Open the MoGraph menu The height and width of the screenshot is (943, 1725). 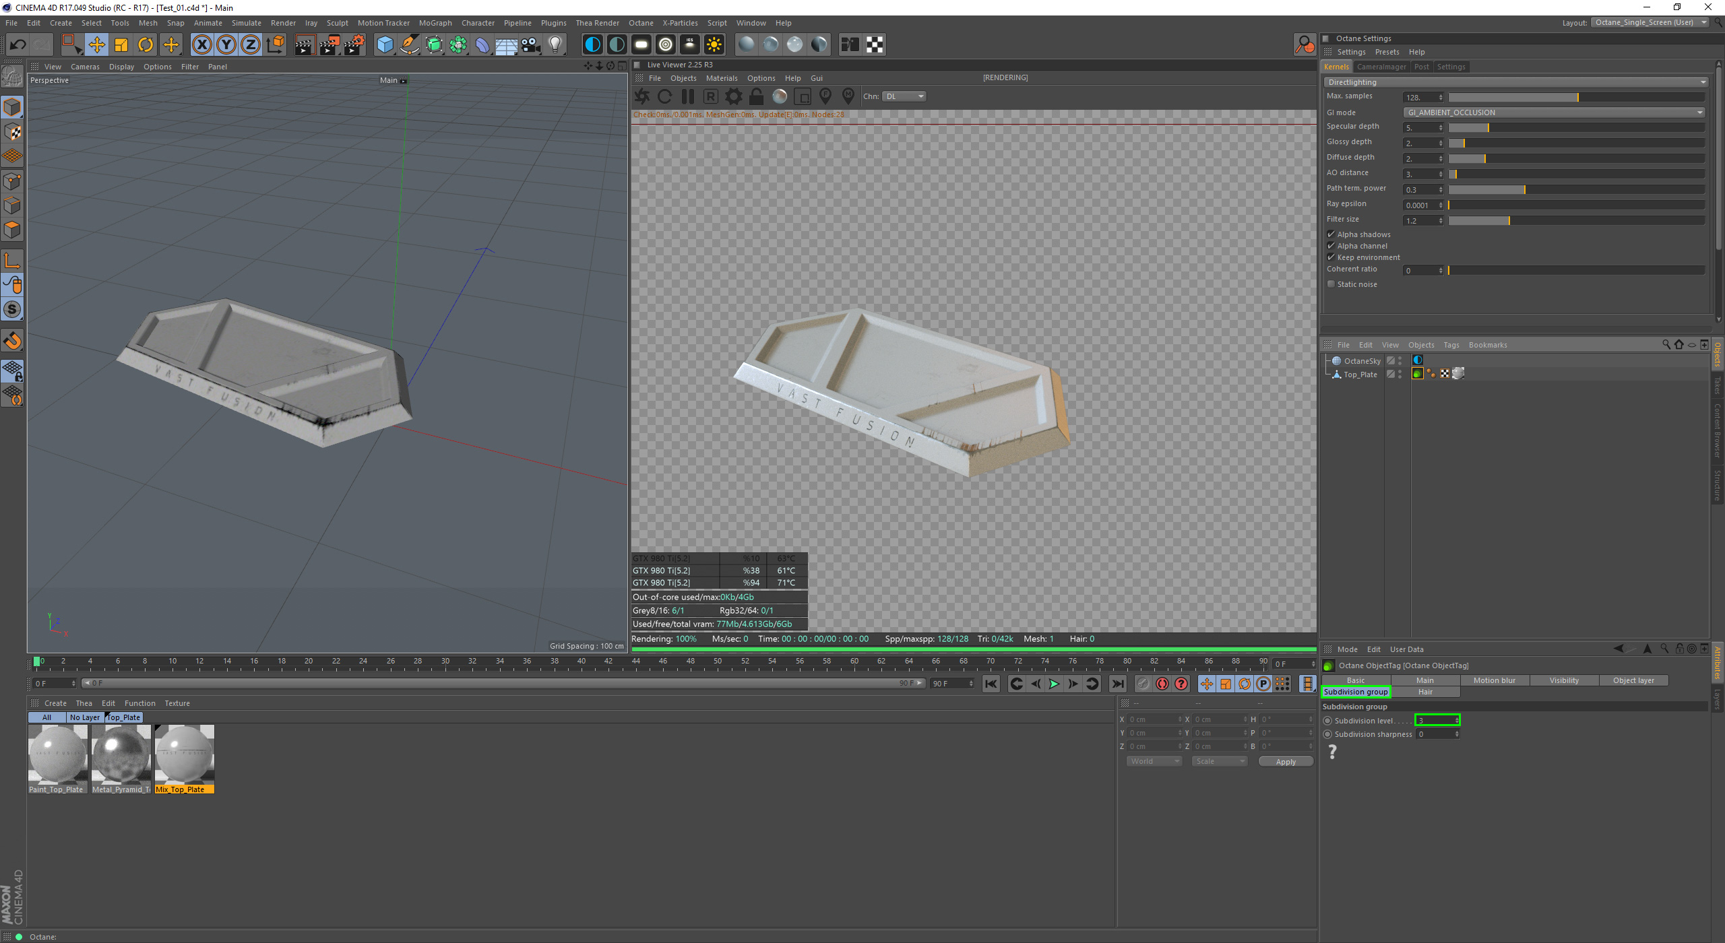coord(435,23)
